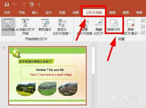The width and height of the screenshot is (146, 108).
Task: Switch to the 动画 ribbon tab
Action: click(76, 13)
